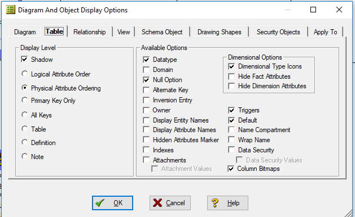The image size is (355, 217).
Task: Enable the Data Security checkbox
Action: tap(231, 150)
